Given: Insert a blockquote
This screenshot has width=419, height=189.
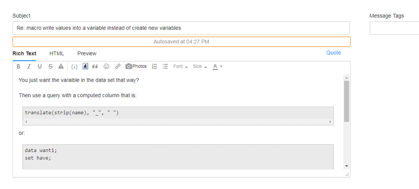Looking at the screenshot, I should coord(95,66).
